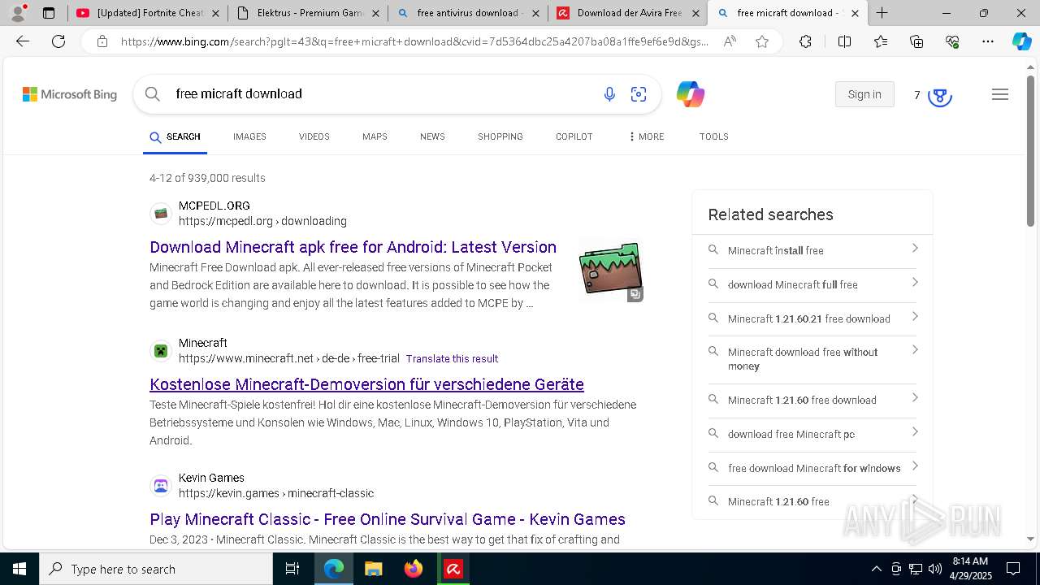Image resolution: width=1040 pixels, height=585 pixels.
Task: Click visual search camera icon
Action: [639, 95]
